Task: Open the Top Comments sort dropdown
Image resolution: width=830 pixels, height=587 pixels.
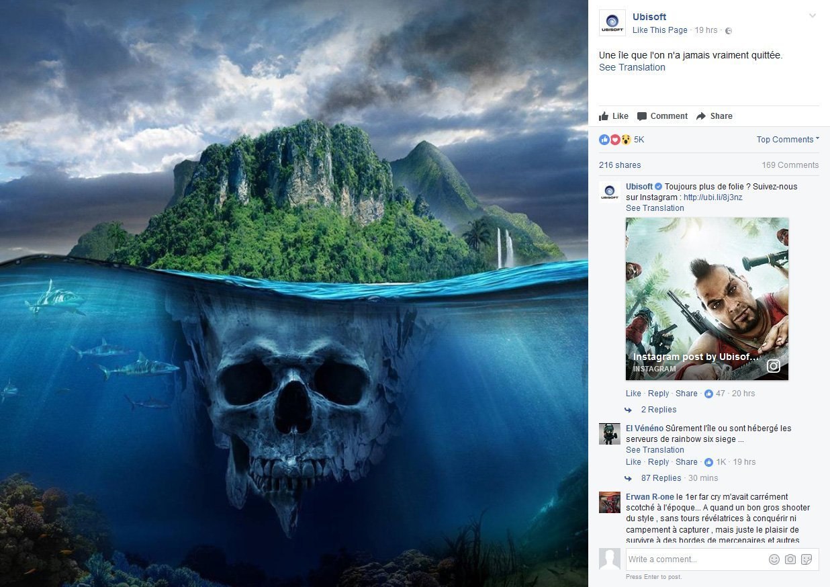Action: click(788, 140)
